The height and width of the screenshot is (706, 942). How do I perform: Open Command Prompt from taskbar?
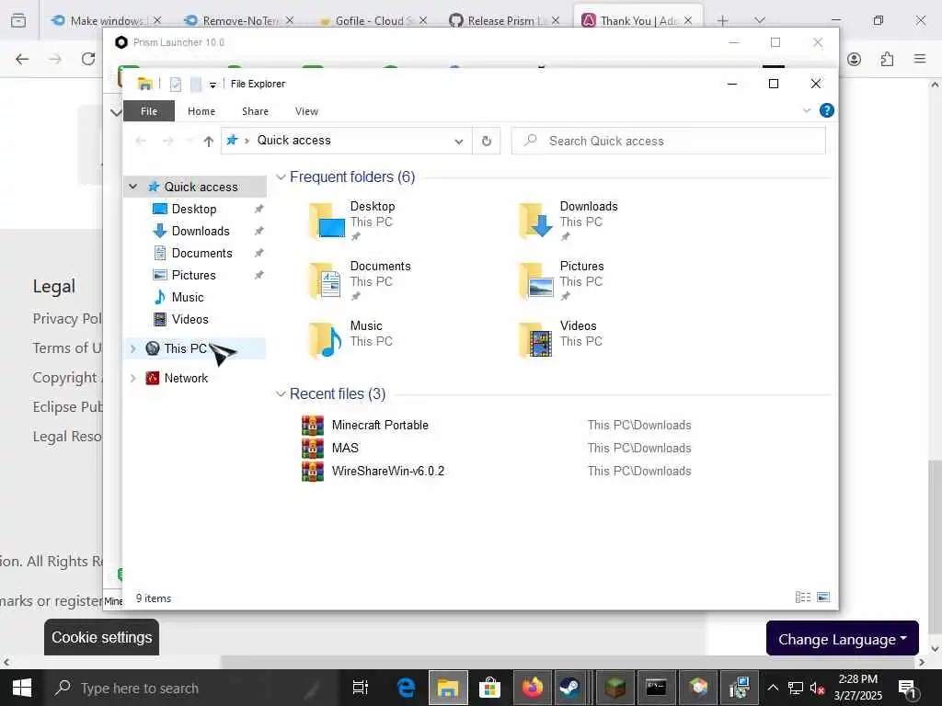coord(656,688)
